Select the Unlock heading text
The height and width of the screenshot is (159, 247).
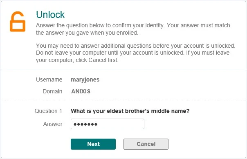(50, 15)
